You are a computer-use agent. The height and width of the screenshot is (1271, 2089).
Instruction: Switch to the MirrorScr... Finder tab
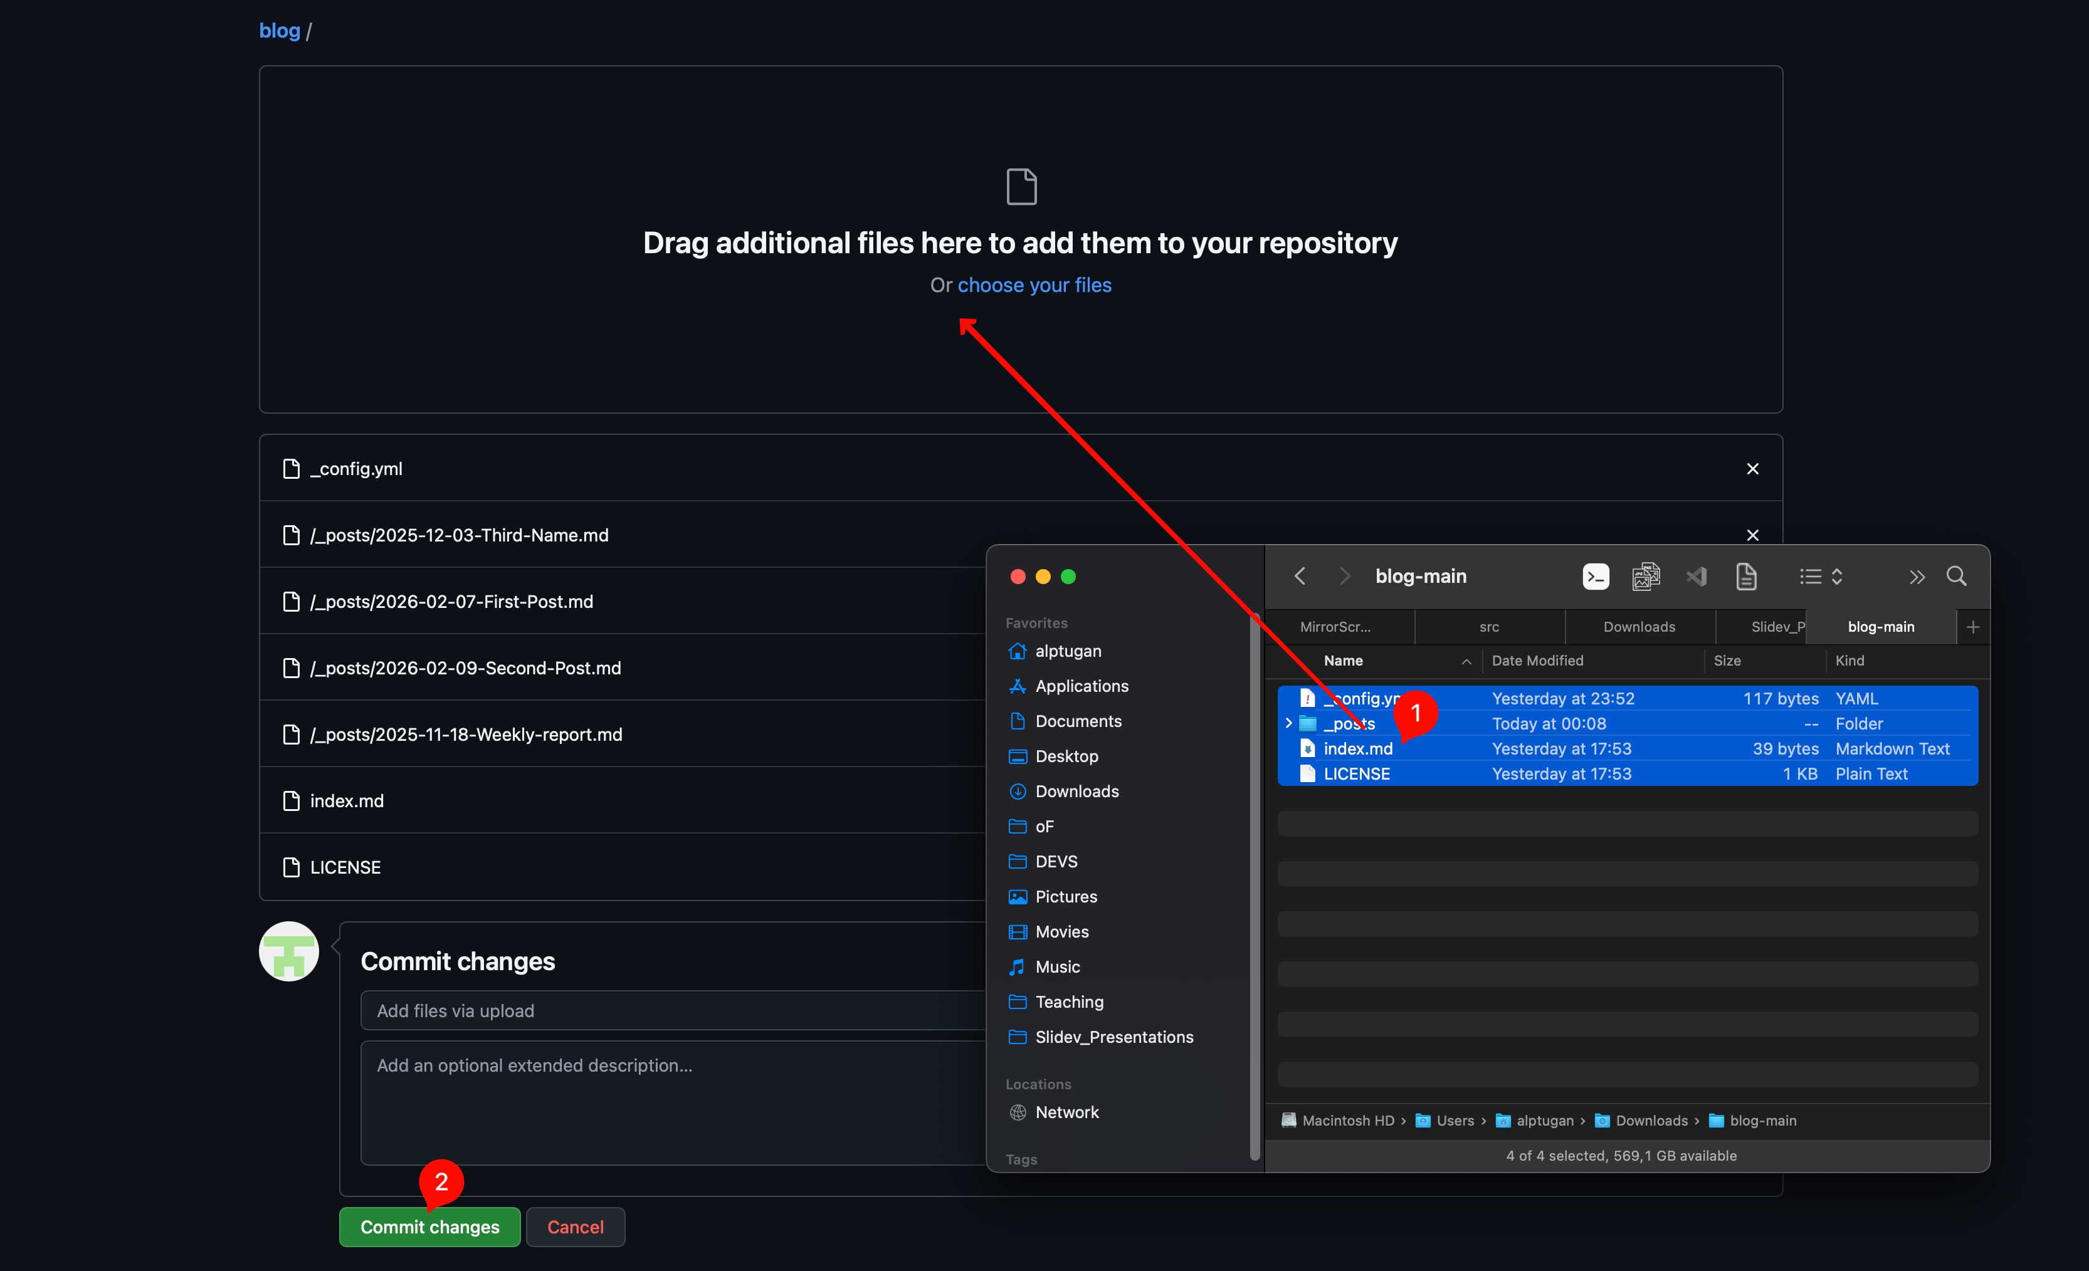tap(1335, 627)
